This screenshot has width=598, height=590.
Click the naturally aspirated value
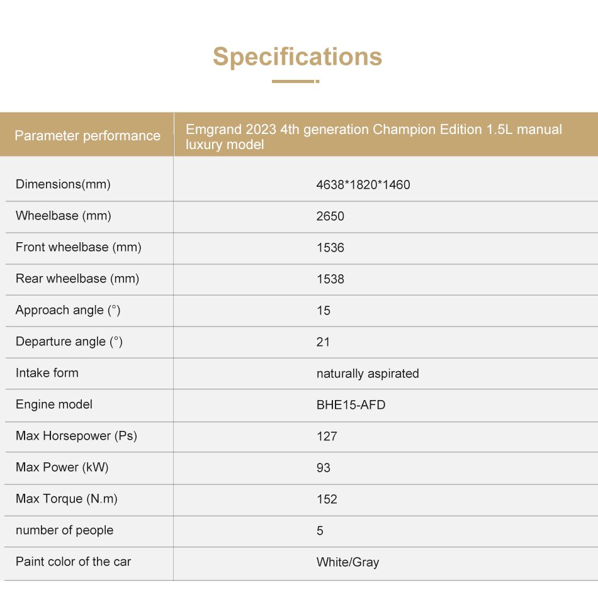368,374
